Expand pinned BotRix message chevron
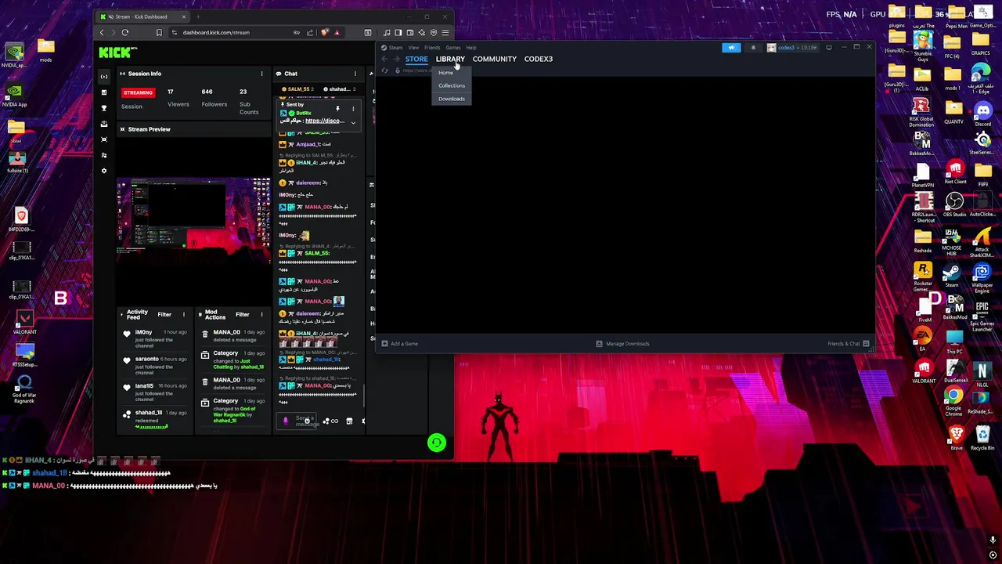The height and width of the screenshot is (564, 1002). pos(353,122)
